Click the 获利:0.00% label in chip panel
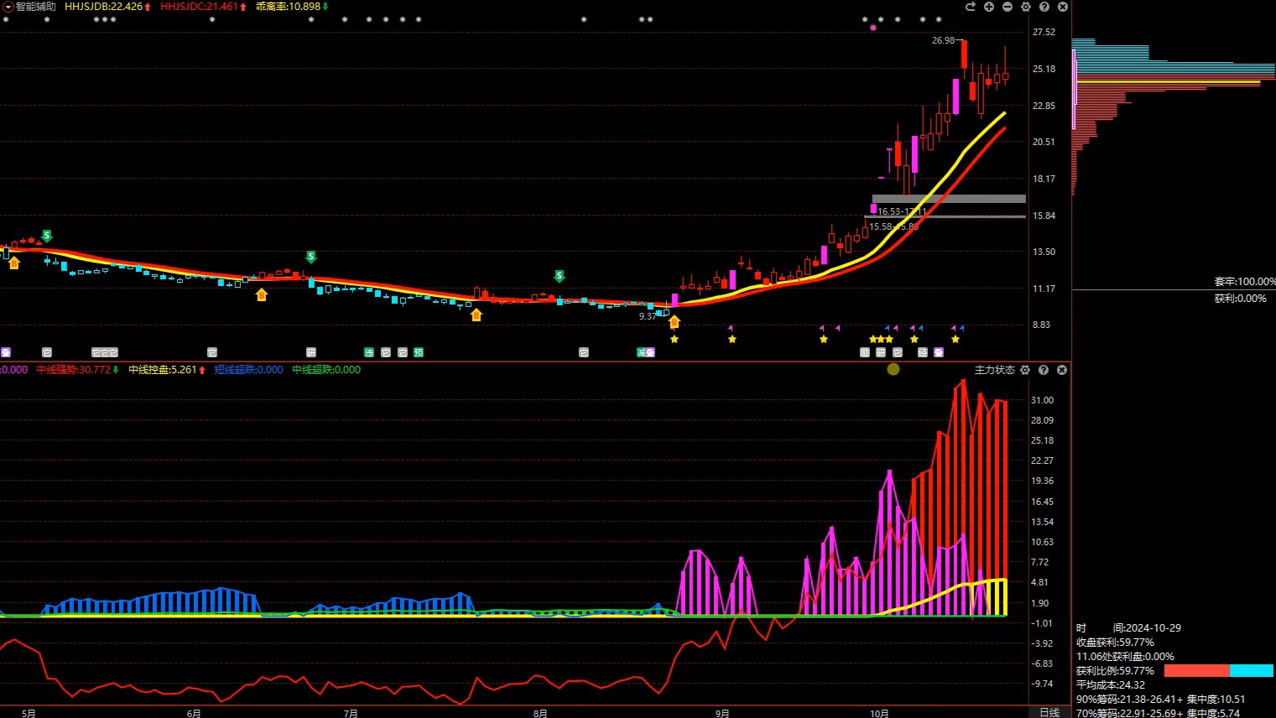 [1241, 298]
